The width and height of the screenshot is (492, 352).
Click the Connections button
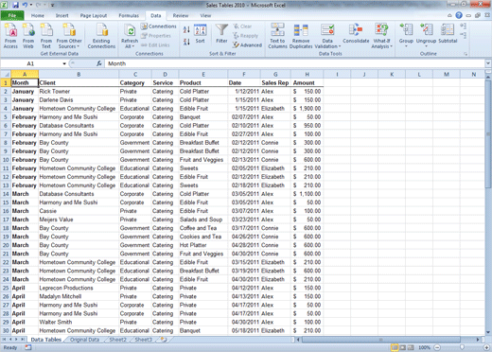[159, 26]
